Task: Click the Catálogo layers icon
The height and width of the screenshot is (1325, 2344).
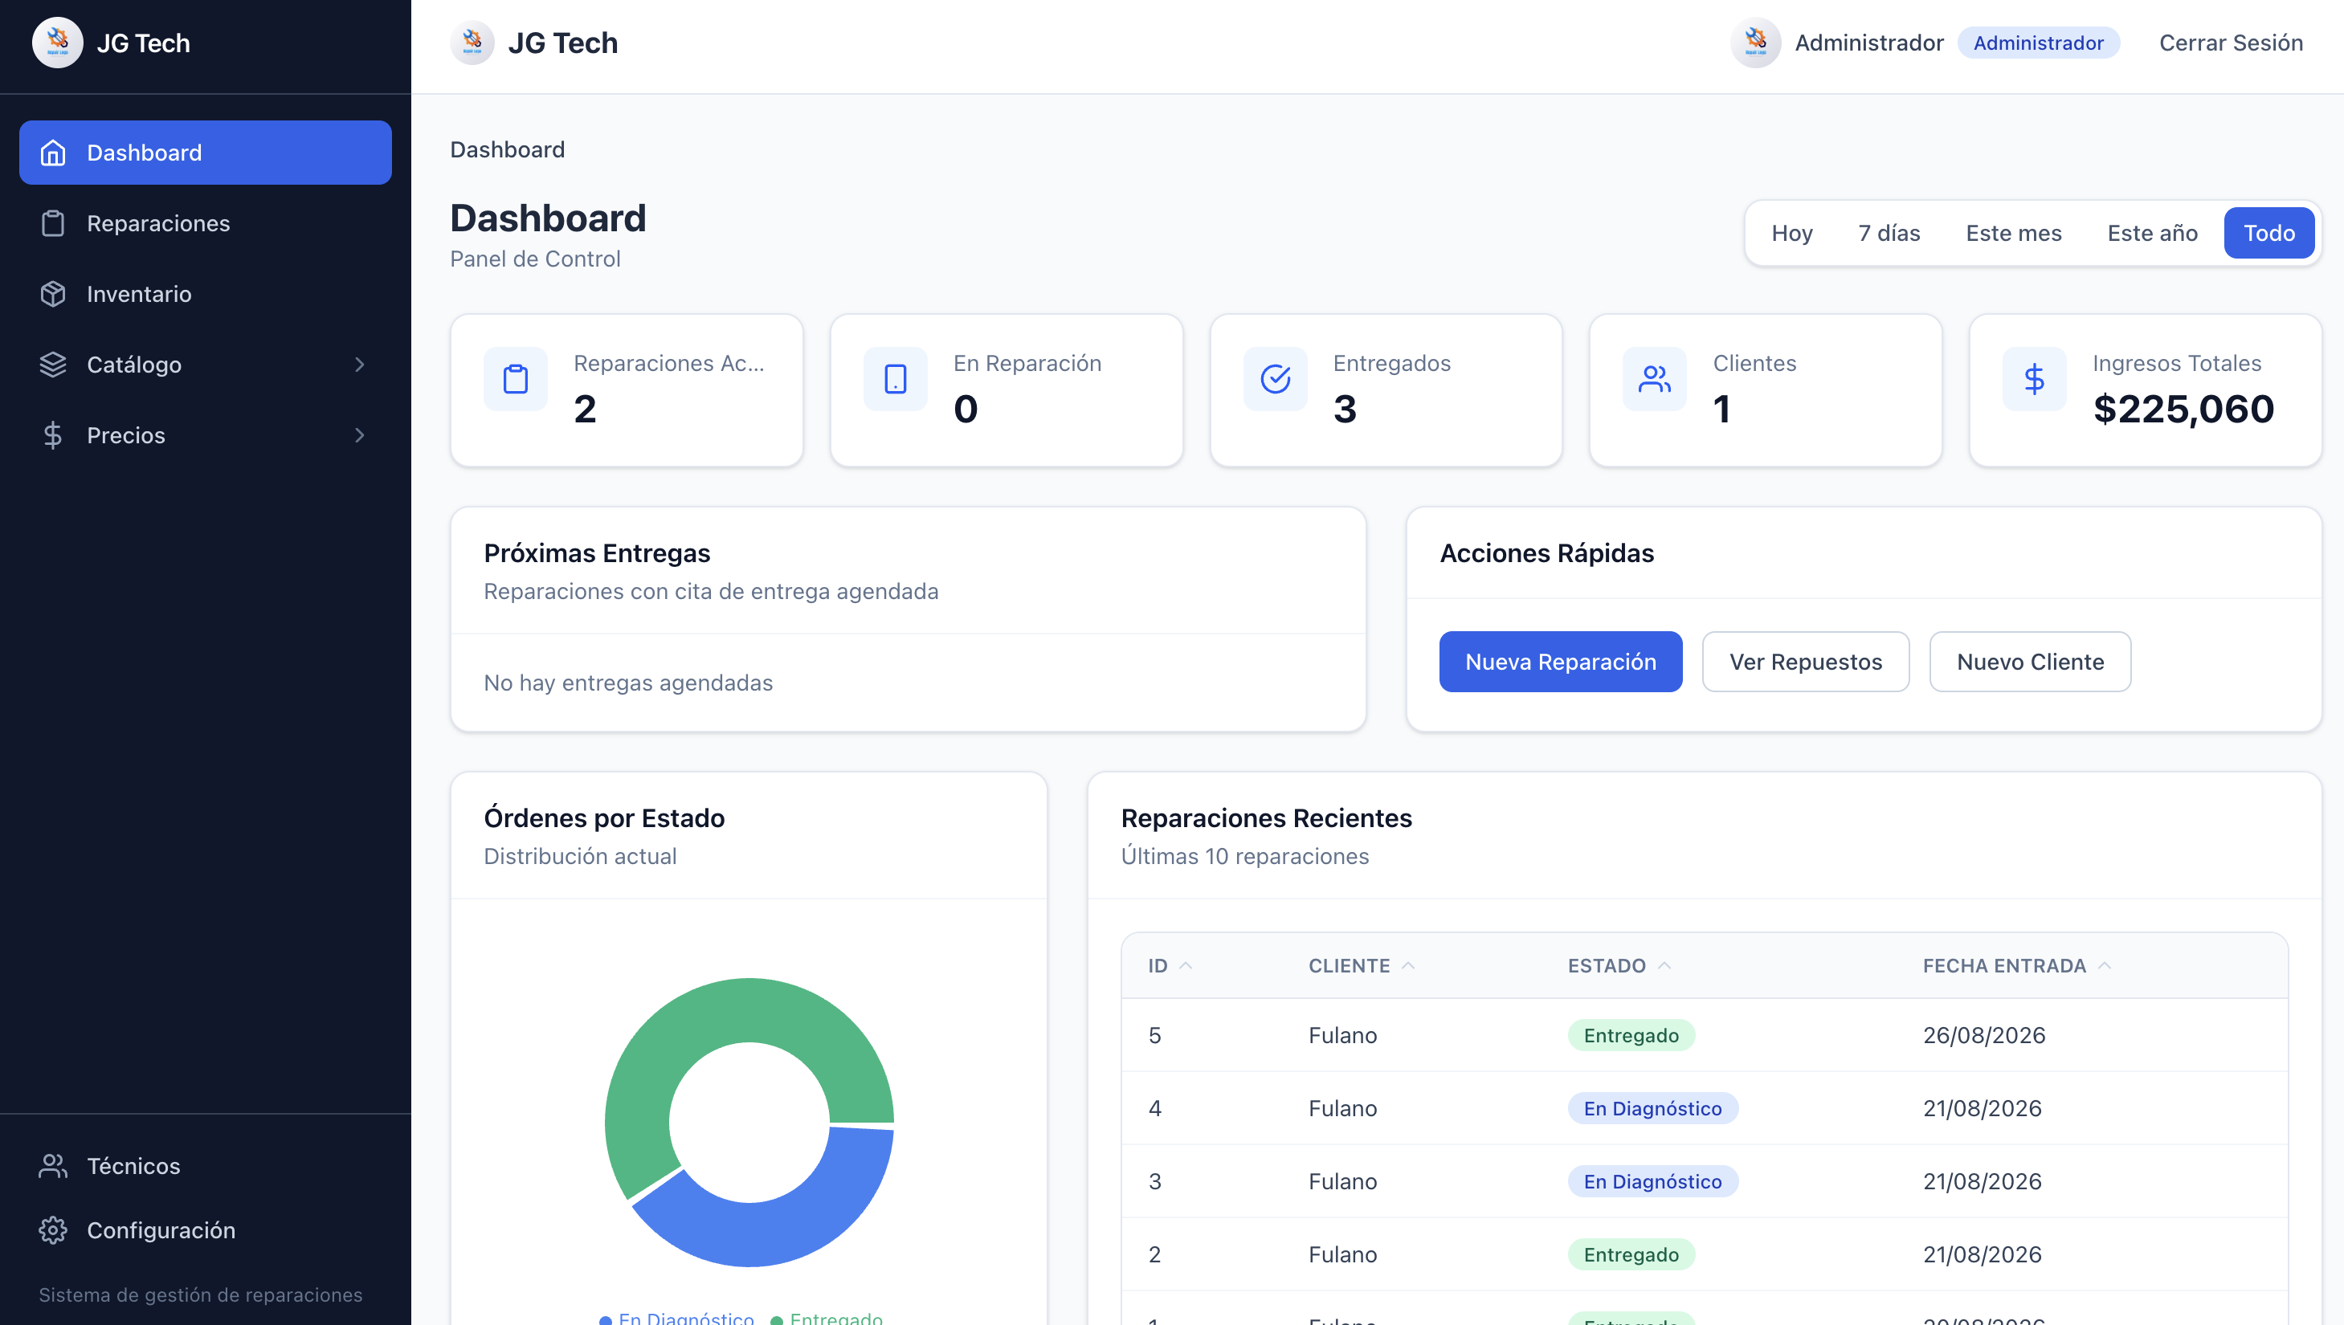Action: [53, 364]
